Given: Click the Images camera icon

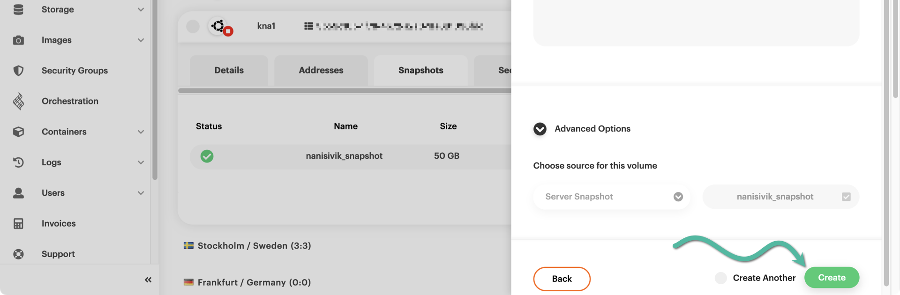Looking at the screenshot, I should point(18,40).
